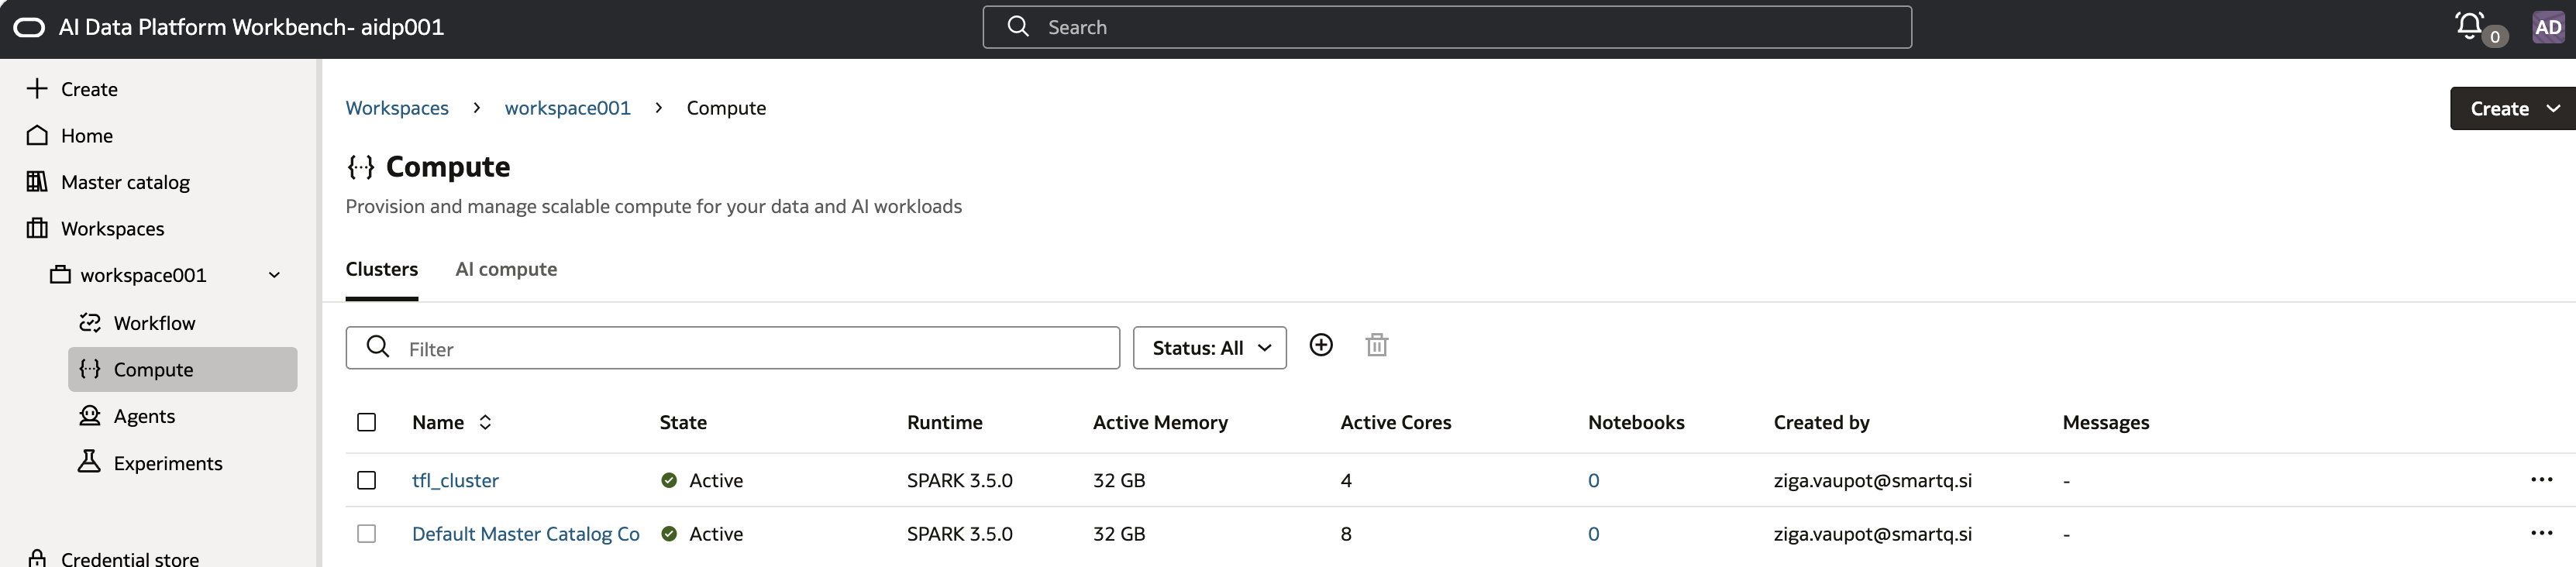Screen dimensions: 2576x567
Task: Open Experiments under workspace001
Action: click(151, 463)
